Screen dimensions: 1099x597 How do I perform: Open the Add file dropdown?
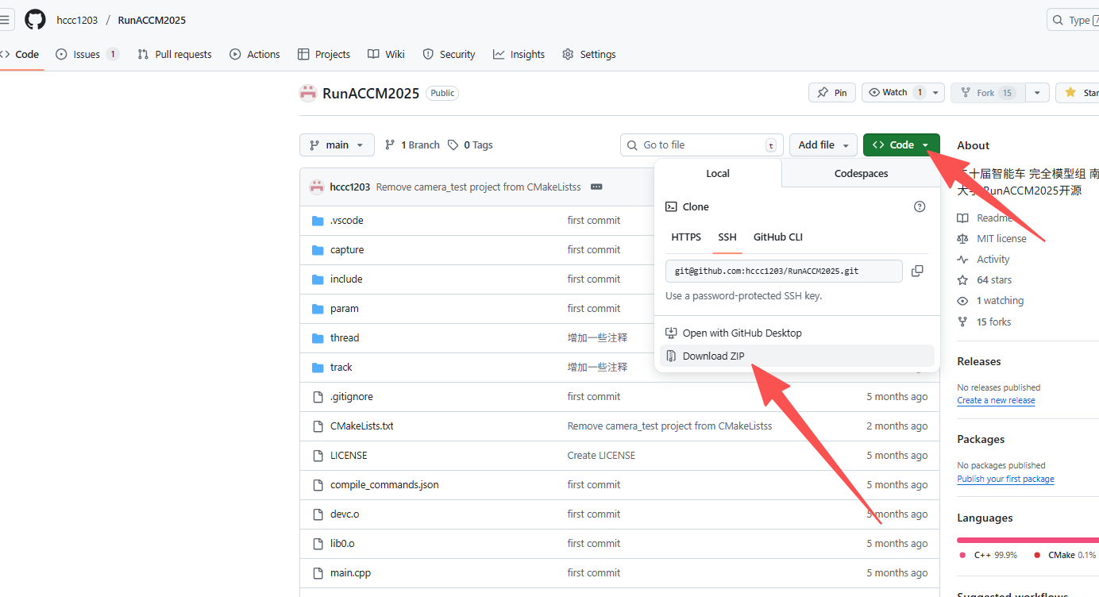pyautogui.click(x=823, y=145)
